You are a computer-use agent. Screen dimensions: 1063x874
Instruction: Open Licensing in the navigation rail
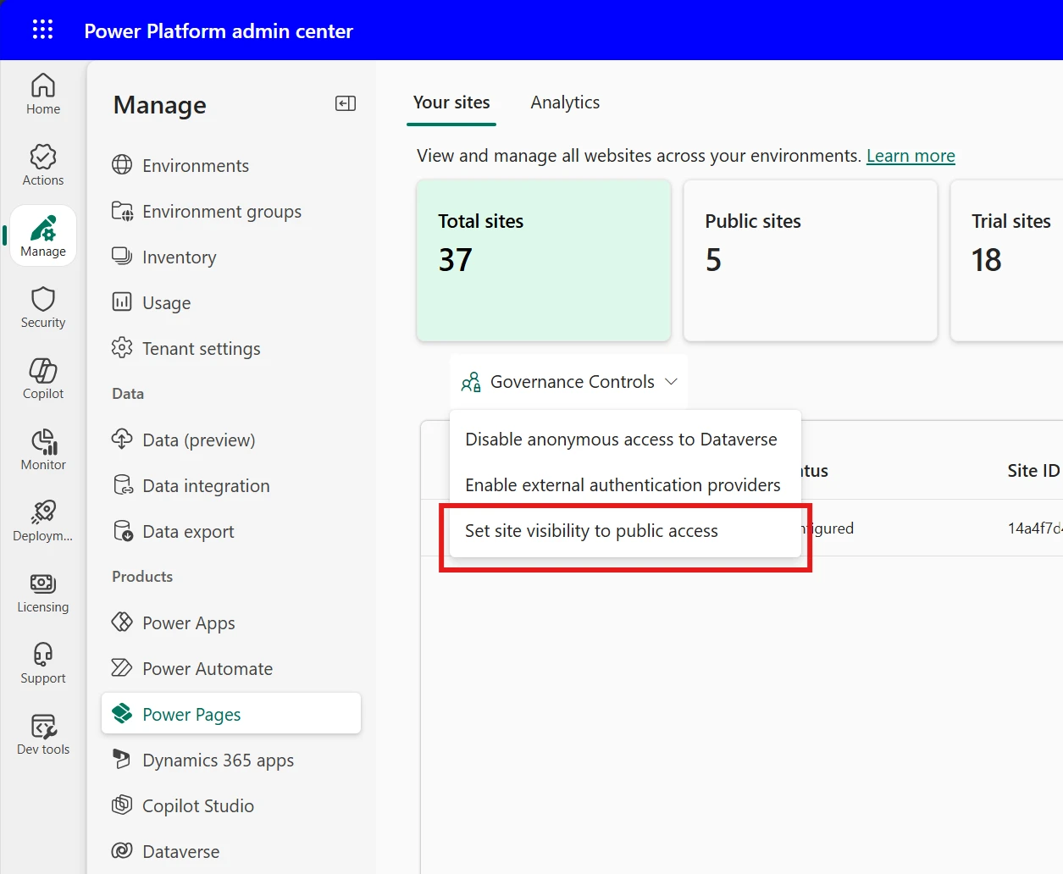point(43,592)
